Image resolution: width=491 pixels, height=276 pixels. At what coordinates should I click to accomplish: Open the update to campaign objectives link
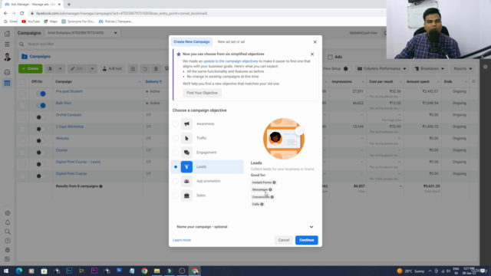point(230,61)
